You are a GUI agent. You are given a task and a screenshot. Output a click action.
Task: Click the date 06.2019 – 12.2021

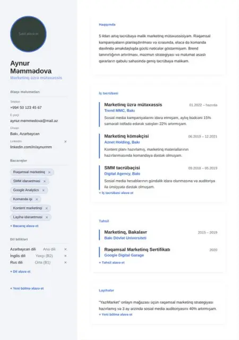(x=203, y=137)
